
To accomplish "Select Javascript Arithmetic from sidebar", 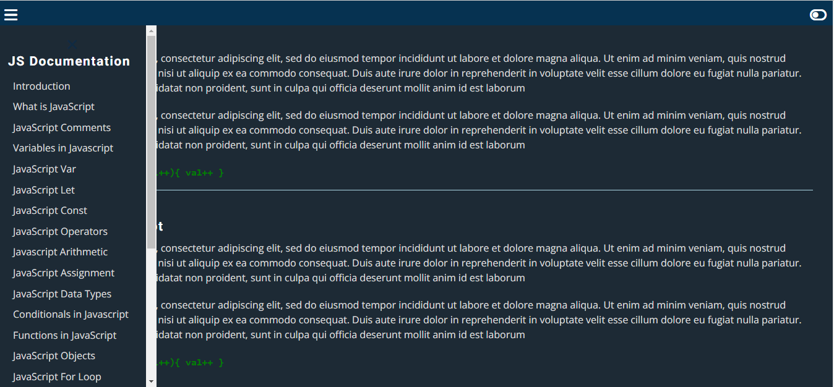I will [59, 252].
